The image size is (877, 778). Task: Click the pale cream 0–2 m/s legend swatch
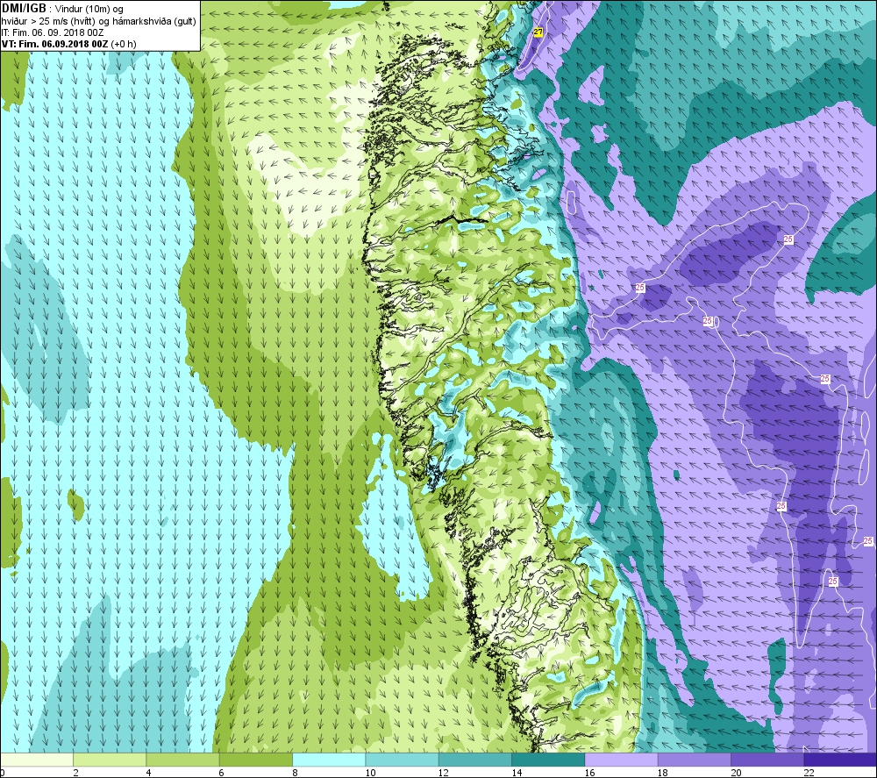(x=37, y=759)
